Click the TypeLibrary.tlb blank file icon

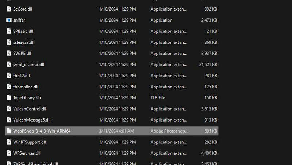click(9, 97)
